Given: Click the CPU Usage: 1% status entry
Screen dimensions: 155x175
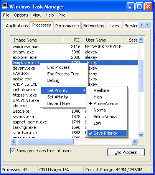Looking at the screenshot, I should coord(60,170).
